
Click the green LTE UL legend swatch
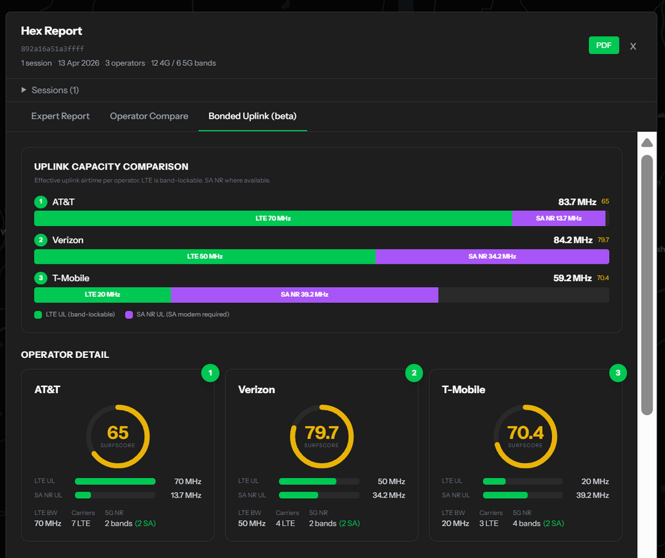point(38,314)
